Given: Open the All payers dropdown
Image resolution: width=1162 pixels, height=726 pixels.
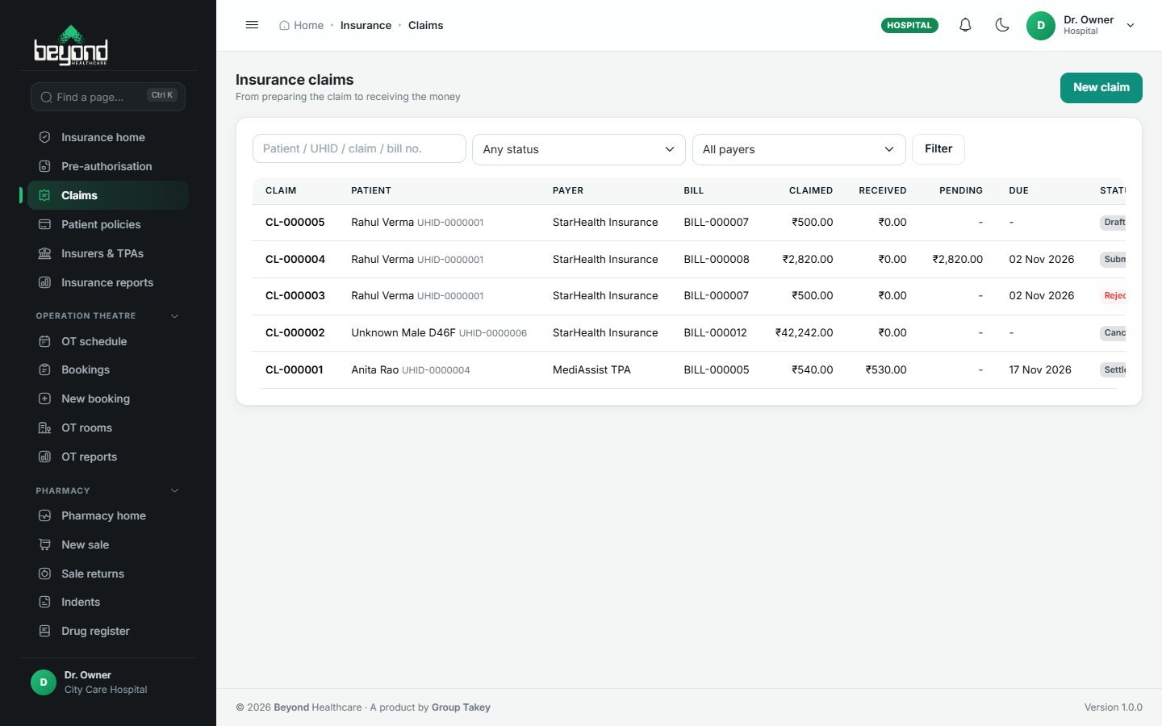Looking at the screenshot, I should tap(799, 149).
